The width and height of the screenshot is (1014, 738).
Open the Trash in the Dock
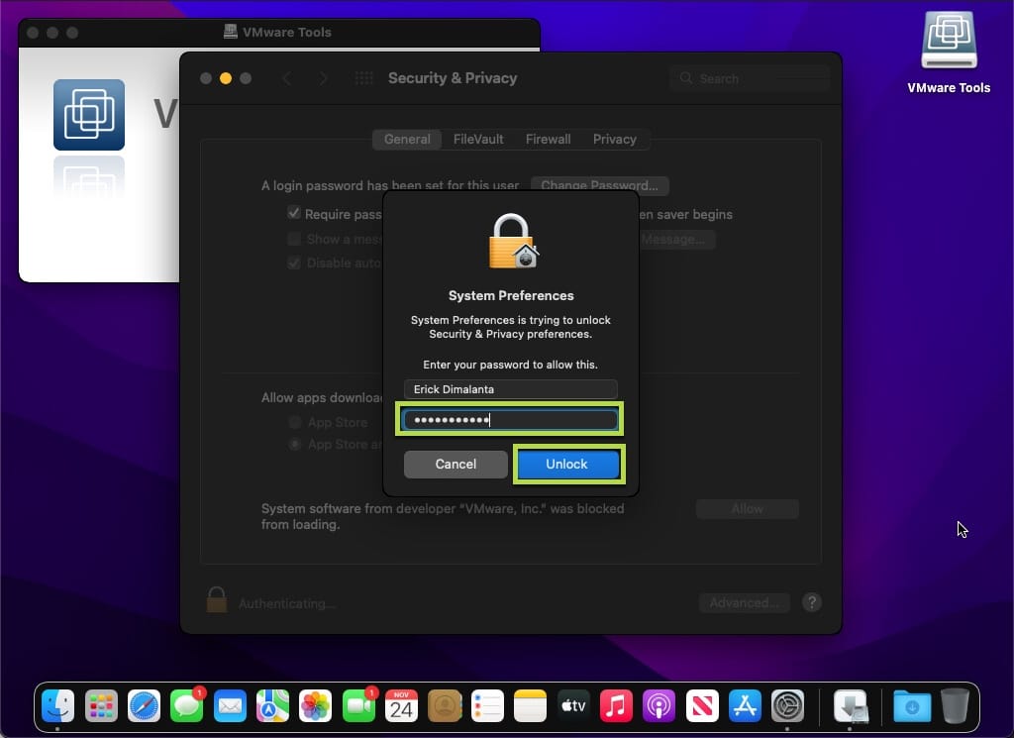(955, 705)
